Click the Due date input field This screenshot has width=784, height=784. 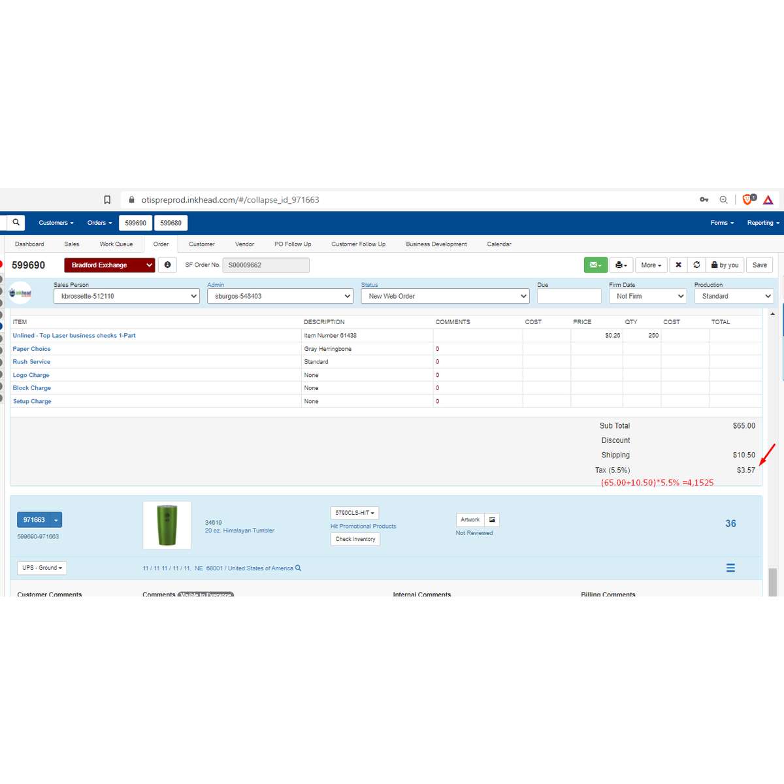point(568,296)
